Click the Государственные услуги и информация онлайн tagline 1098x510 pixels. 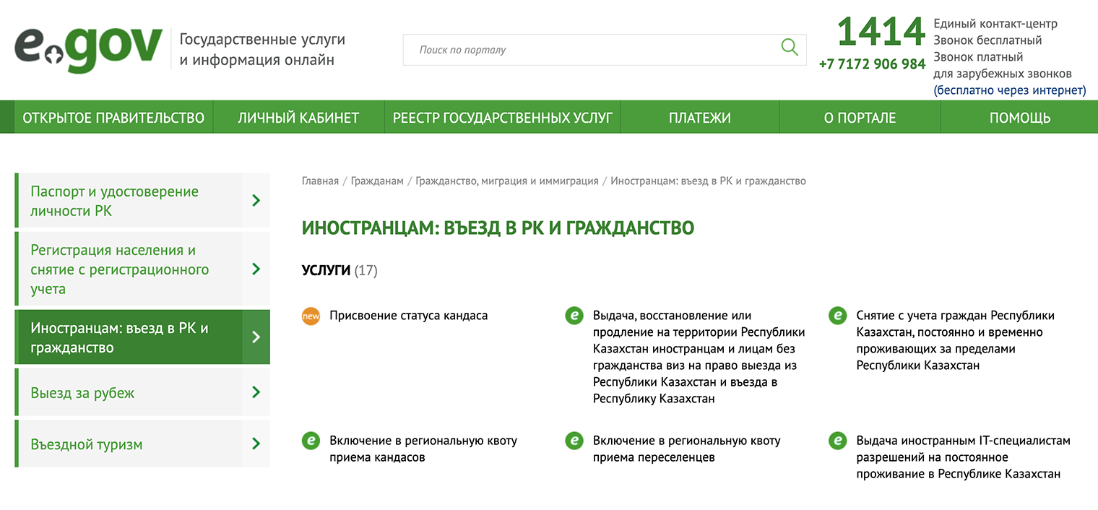tap(262, 49)
